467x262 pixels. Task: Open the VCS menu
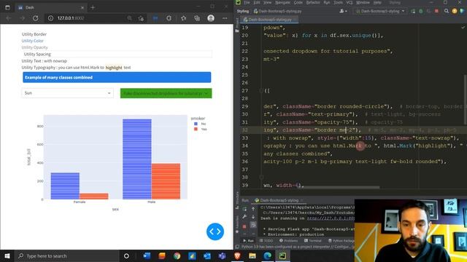pos(349,2)
